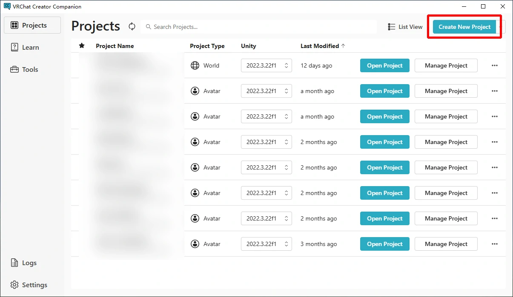Toggle the List View display mode
The image size is (513, 297).
coord(405,27)
